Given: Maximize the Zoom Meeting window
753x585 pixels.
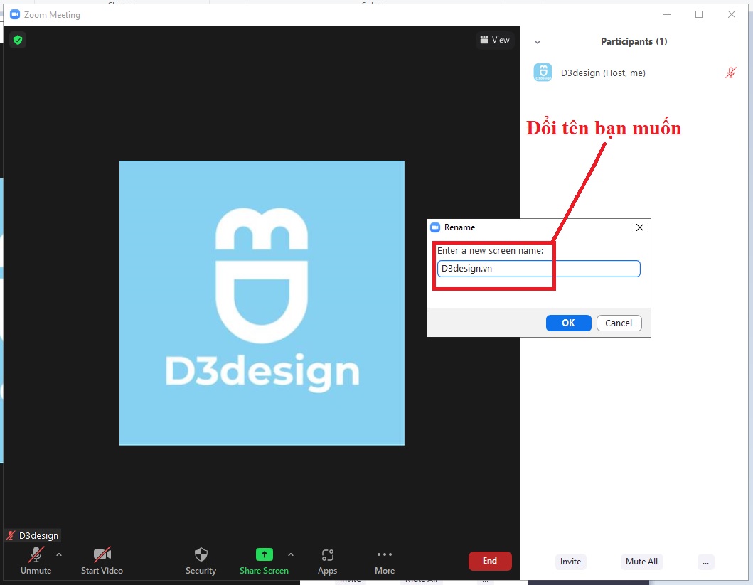Looking at the screenshot, I should (699, 14).
